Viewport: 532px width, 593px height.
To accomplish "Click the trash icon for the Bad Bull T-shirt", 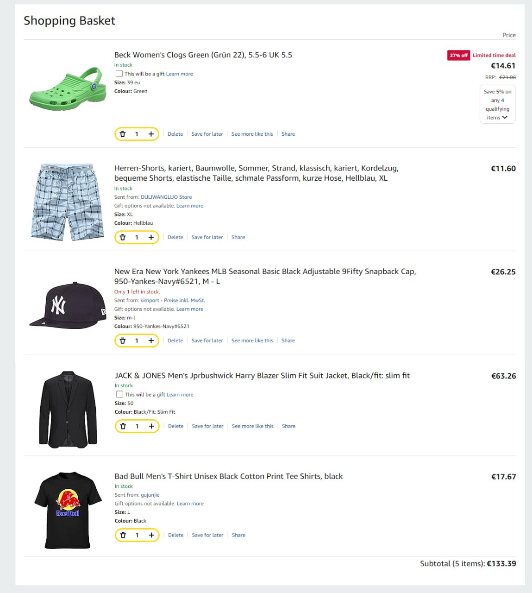I will click(x=123, y=535).
